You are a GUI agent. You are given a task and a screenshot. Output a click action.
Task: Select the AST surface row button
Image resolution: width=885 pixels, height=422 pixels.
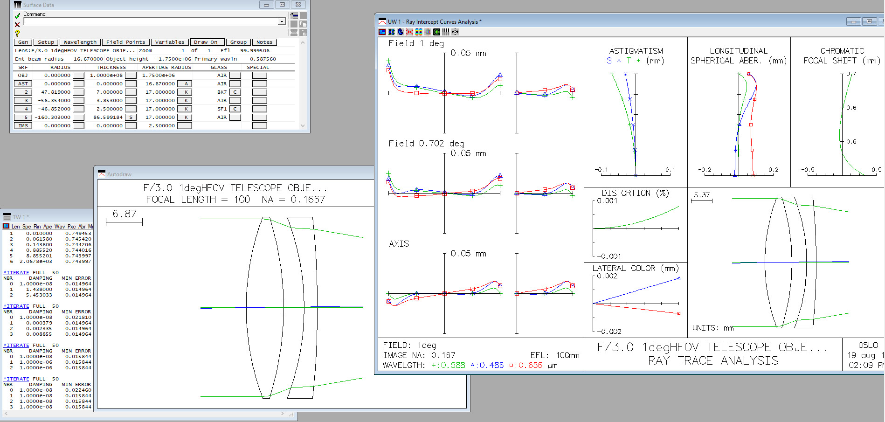pyautogui.click(x=23, y=83)
